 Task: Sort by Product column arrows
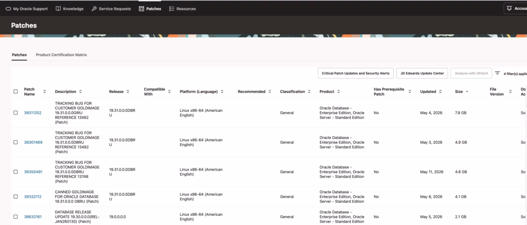(x=339, y=91)
